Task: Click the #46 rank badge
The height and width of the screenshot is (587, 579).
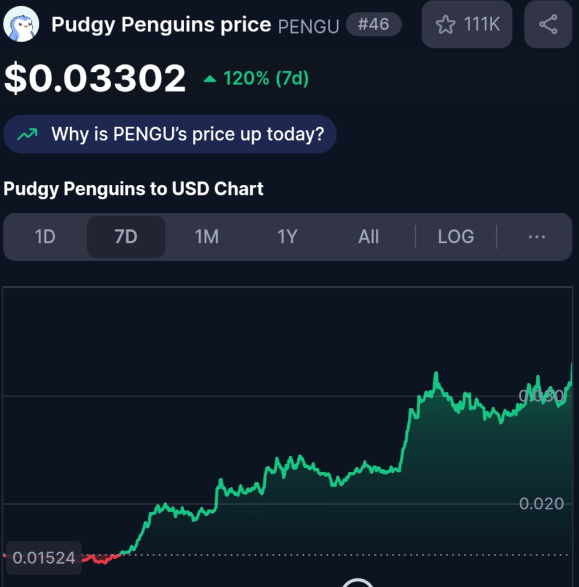Action: click(x=374, y=25)
